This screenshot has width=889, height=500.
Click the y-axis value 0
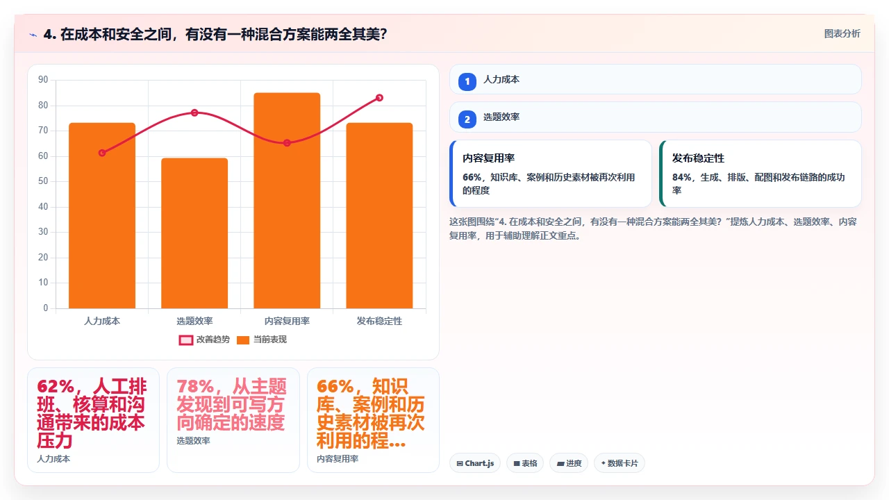point(46,308)
